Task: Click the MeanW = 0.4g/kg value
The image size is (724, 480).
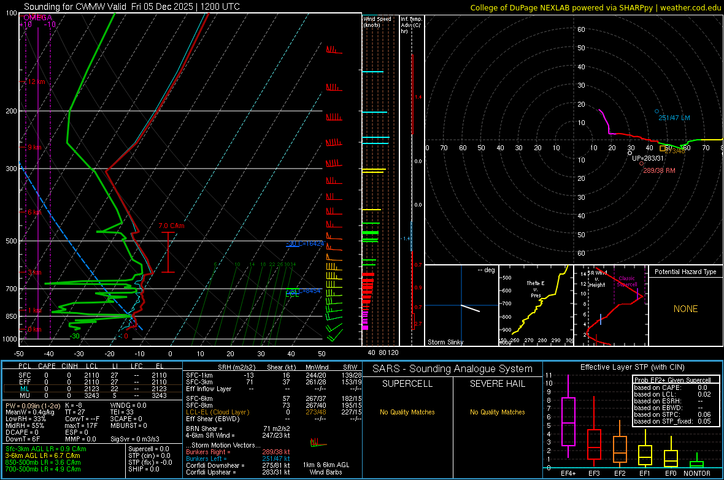Action: pos(30,412)
